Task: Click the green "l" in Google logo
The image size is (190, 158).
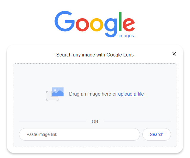Action: (x=120, y=22)
